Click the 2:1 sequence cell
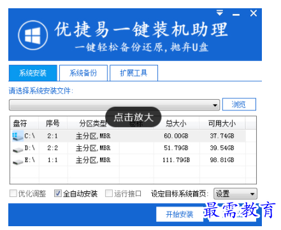 pos(52,136)
